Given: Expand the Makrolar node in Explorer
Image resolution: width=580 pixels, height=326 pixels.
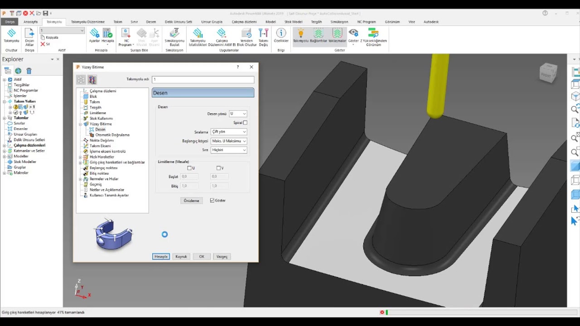Looking at the screenshot, I should click(x=5, y=173).
